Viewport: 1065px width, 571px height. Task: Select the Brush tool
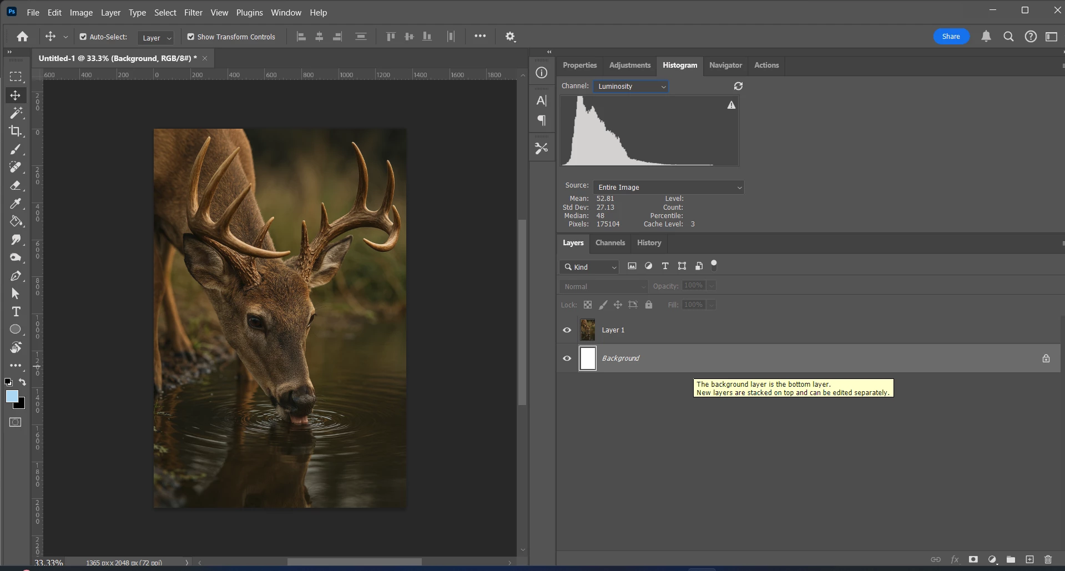[x=16, y=149]
